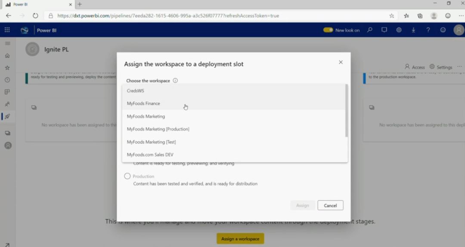
Task: Open the notifications chat icon
Action: click(384, 30)
